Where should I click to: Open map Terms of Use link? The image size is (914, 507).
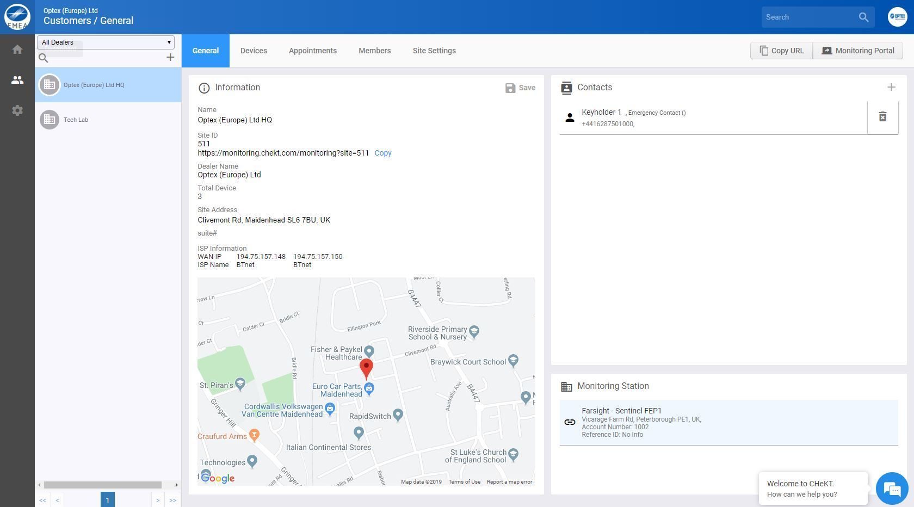click(464, 482)
